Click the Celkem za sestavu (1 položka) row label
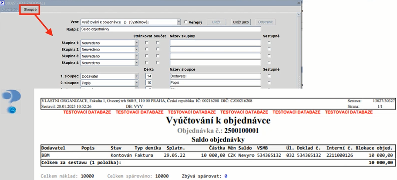 tap(81, 163)
